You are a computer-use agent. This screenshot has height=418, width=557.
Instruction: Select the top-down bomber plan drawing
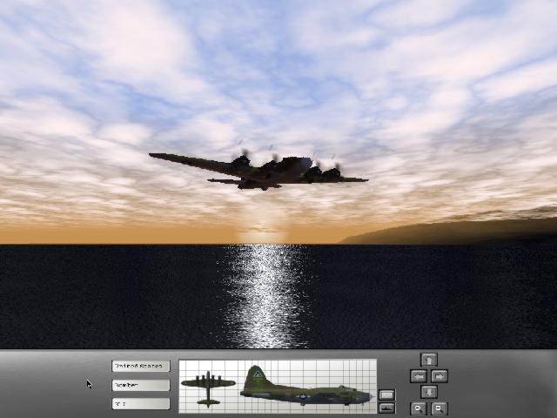point(208,386)
